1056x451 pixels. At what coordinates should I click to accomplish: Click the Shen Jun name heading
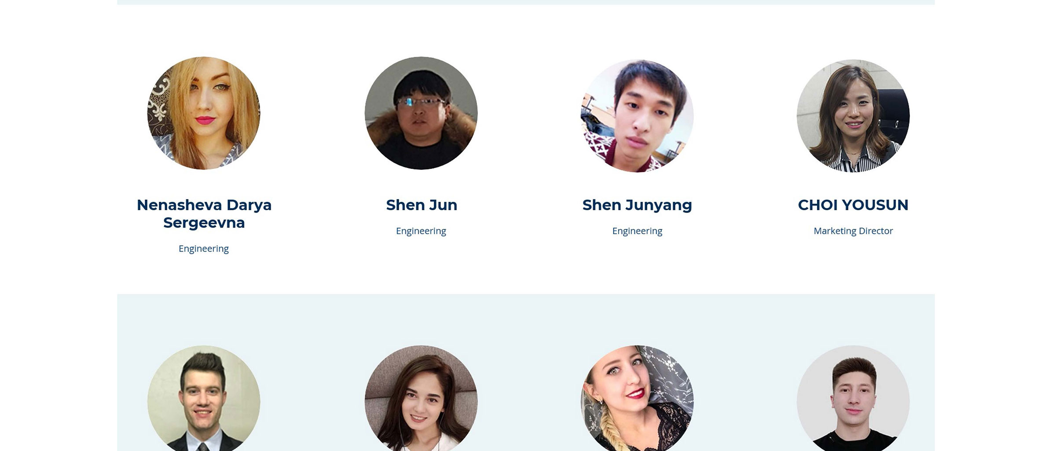(x=422, y=205)
